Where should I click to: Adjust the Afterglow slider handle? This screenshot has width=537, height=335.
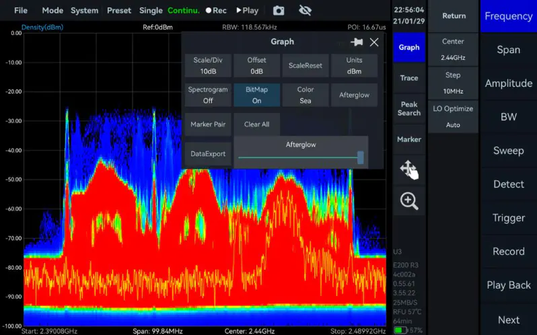[360, 157]
